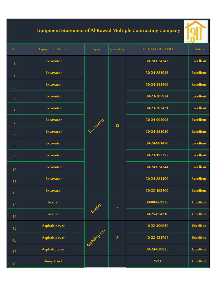Click 'Excellent' status for 10-22-421794
The height and width of the screenshot is (291, 218).
click(199, 238)
